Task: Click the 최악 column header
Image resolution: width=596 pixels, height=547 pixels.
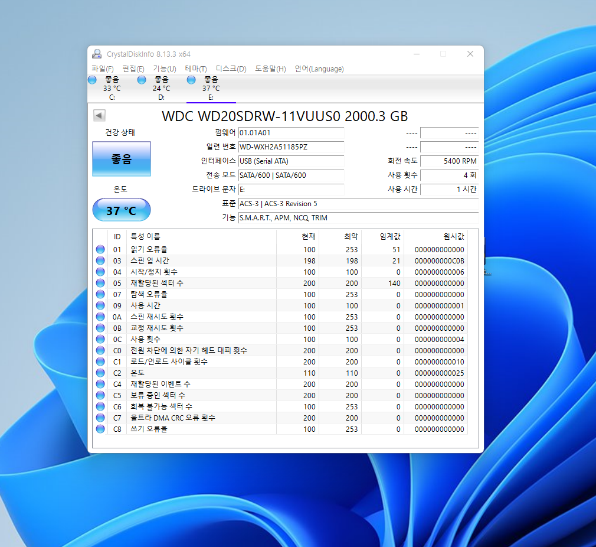Action: tap(340, 237)
